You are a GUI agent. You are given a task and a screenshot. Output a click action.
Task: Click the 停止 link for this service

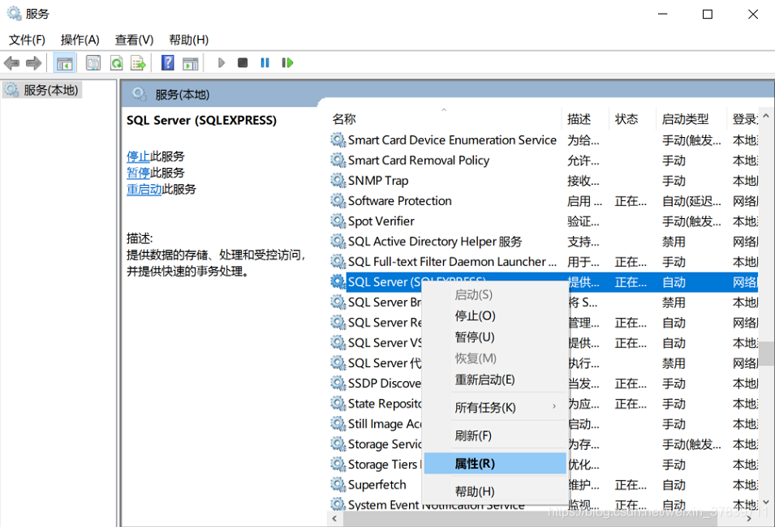pos(138,156)
